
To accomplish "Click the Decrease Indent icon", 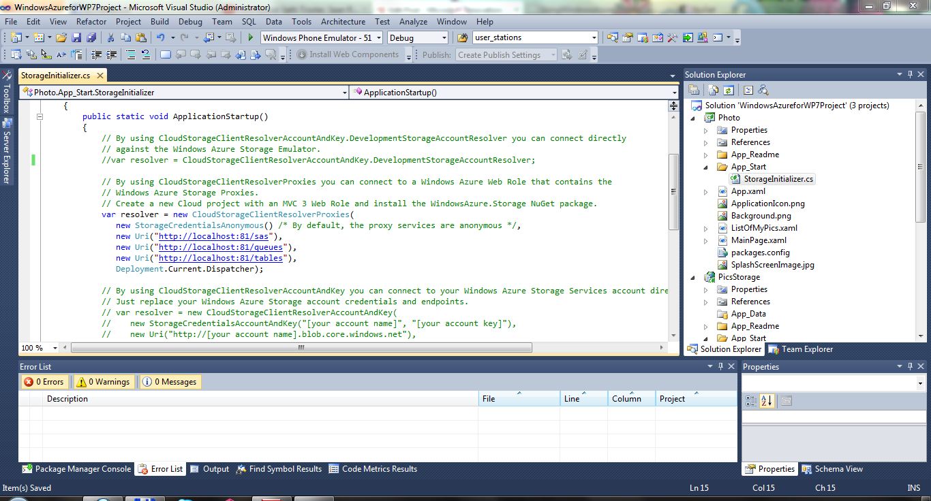I will (96, 54).
